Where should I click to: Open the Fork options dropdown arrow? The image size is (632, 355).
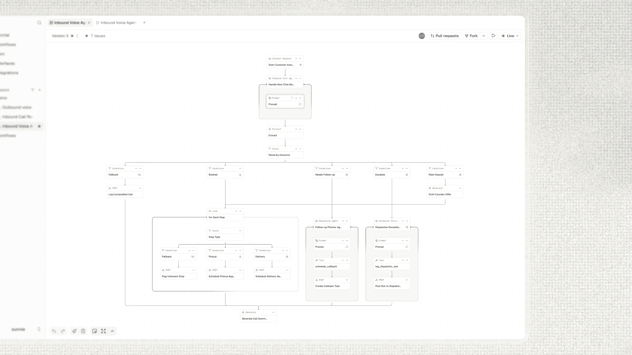click(x=483, y=36)
